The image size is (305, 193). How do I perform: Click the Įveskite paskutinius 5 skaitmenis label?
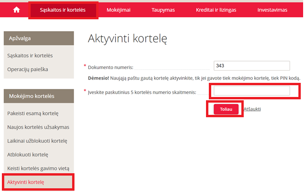coord(142,92)
